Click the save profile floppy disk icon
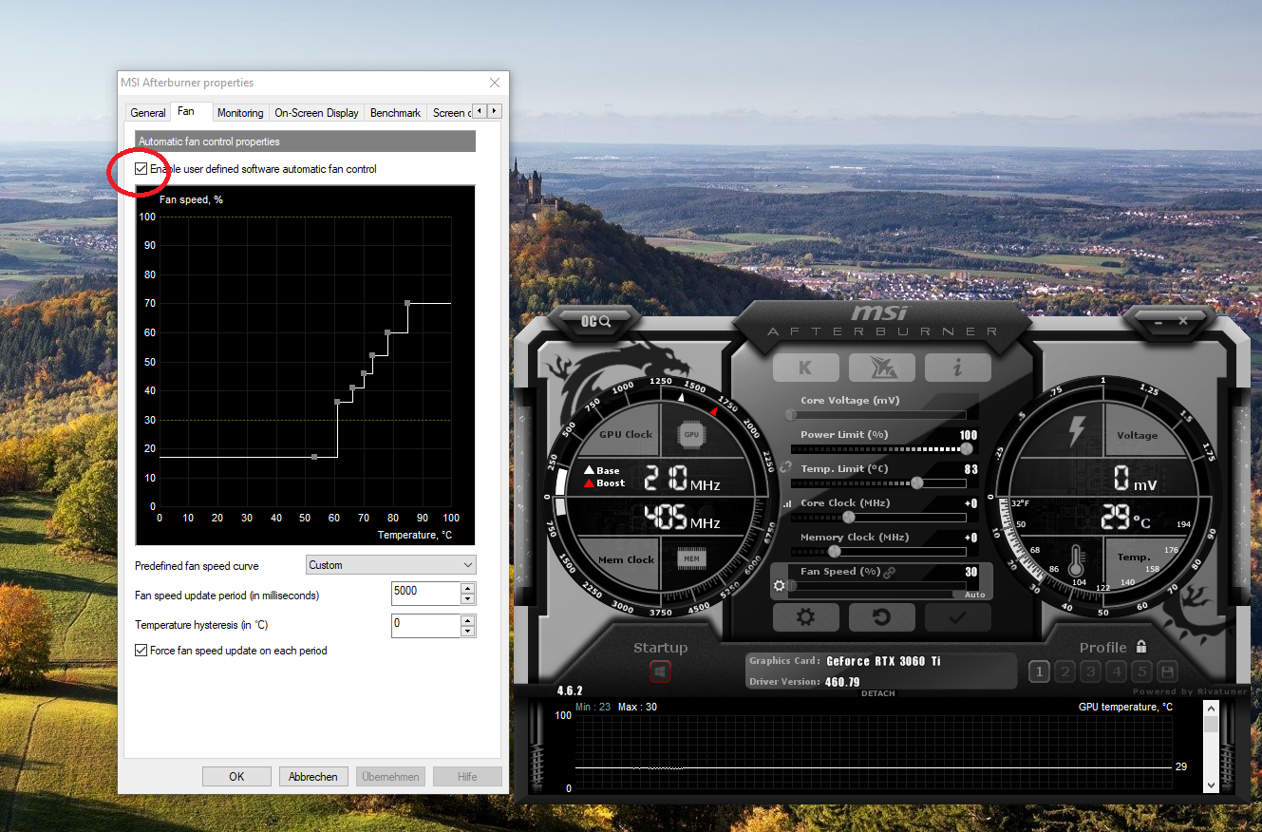The image size is (1262, 832). tap(1168, 672)
